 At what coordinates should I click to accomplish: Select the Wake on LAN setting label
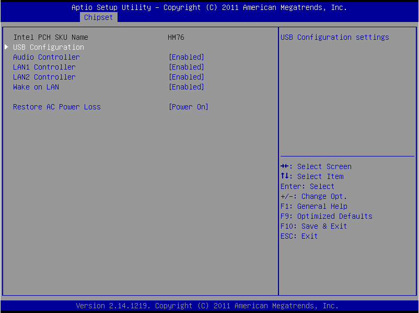tap(36, 87)
